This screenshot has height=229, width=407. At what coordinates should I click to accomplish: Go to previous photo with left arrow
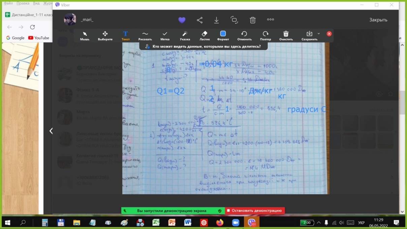51,131
